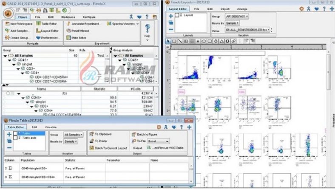Image resolution: width=335 pixels, height=189 pixels.
Task: Open Workspace tab in main window
Action: point(68,17)
